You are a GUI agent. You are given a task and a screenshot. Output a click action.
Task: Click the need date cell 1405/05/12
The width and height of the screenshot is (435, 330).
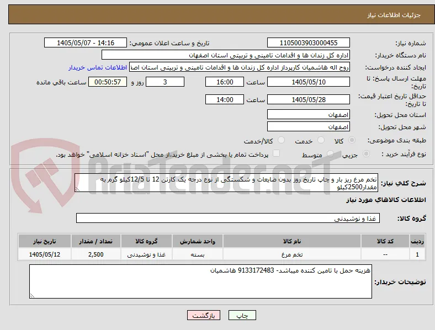44,254
